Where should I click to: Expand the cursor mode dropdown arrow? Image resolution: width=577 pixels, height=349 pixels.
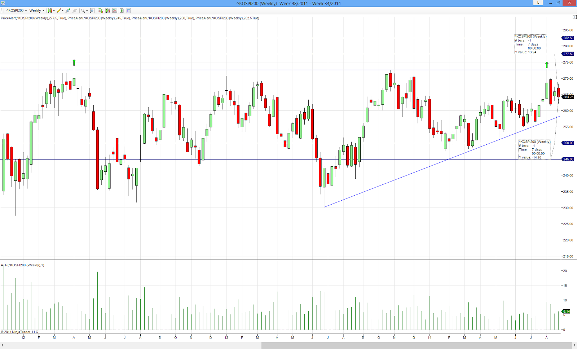87,10
